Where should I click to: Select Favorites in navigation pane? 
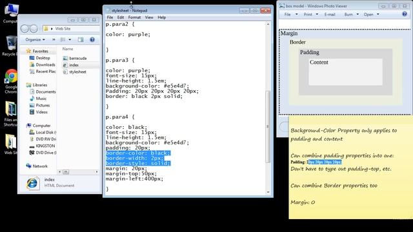coord(40,51)
